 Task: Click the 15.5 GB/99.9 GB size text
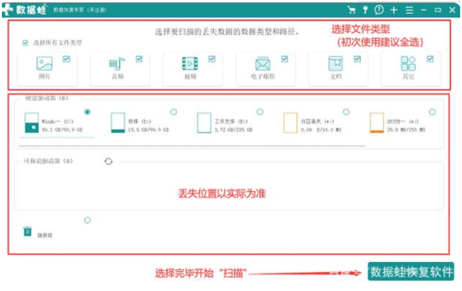coord(148,130)
